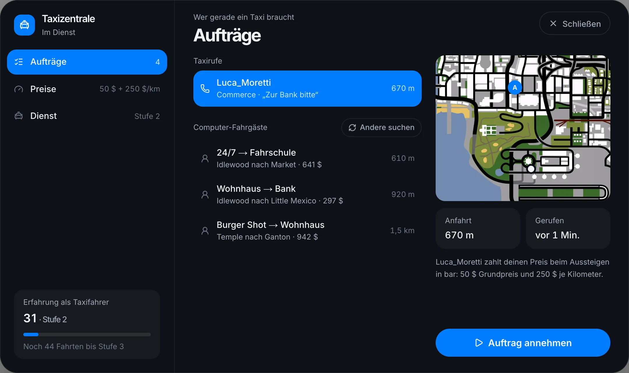This screenshot has height=373, width=629.
Task: Select the Wohnhaus → Bank fare
Action: point(308,195)
